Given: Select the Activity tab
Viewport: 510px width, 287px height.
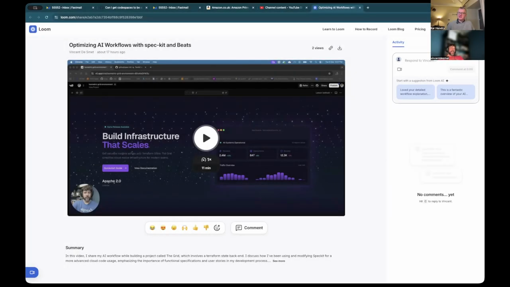Looking at the screenshot, I should (x=398, y=42).
